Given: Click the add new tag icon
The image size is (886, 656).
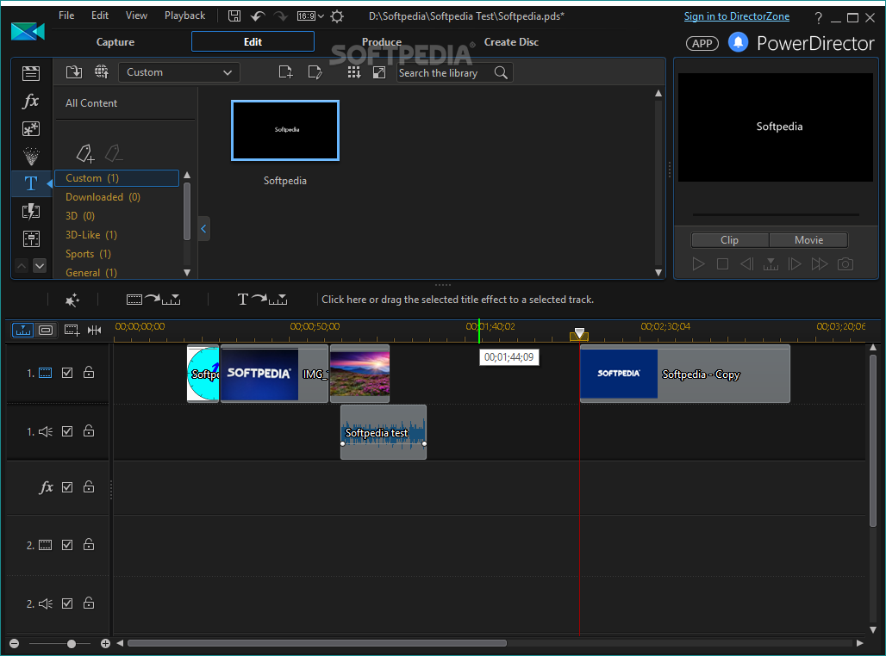Looking at the screenshot, I should point(85,153).
